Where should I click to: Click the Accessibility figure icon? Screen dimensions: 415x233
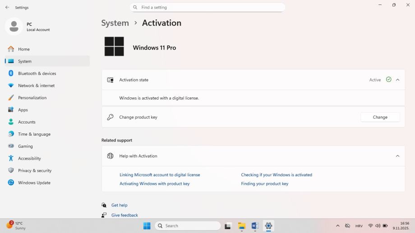tap(11, 158)
